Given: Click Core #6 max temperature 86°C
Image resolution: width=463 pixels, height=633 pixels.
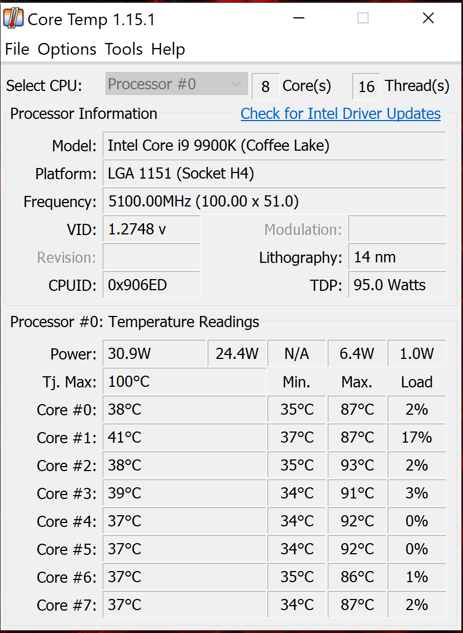Looking at the screenshot, I should tap(357, 577).
